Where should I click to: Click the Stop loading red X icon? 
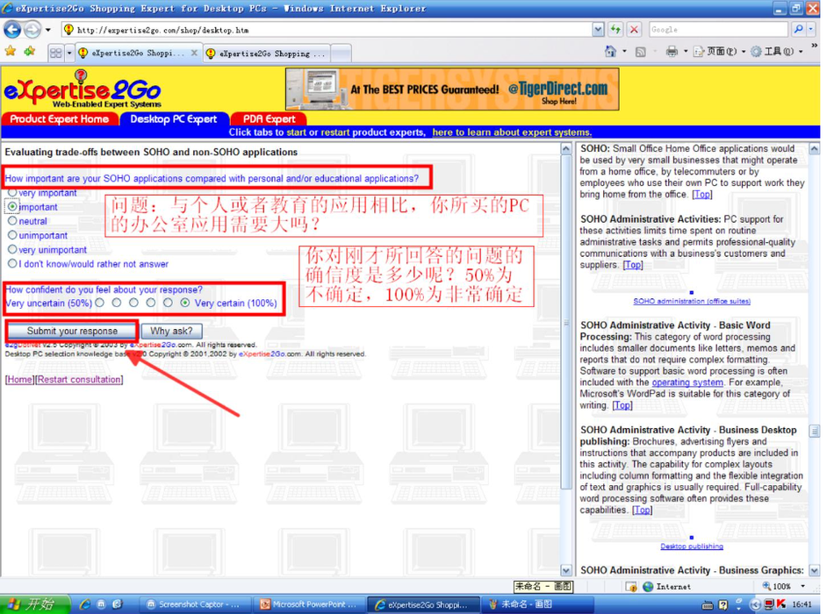(x=634, y=29)
